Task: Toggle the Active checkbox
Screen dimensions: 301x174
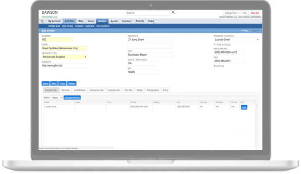Action: click(x=215, y=66)
